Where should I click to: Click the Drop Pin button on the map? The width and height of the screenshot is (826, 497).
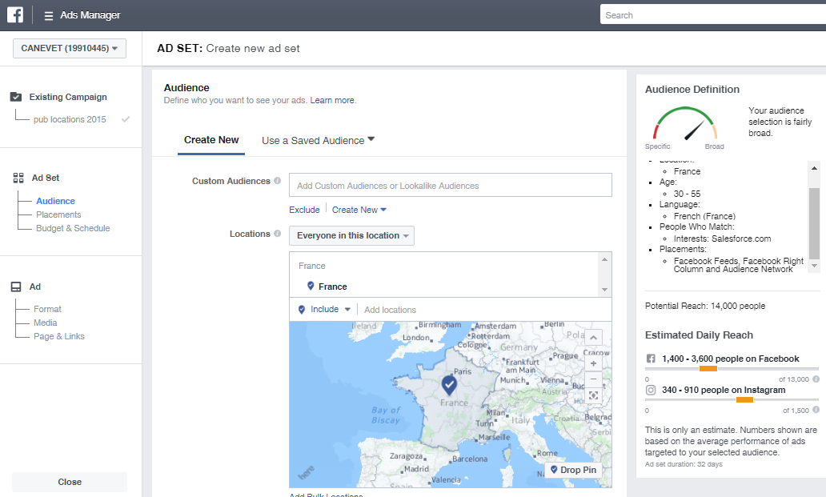click(573, 470)
